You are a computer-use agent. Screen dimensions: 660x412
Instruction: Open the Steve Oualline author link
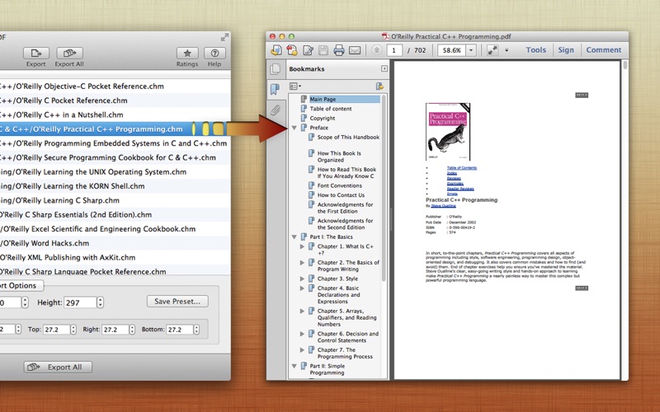(443, 206)
